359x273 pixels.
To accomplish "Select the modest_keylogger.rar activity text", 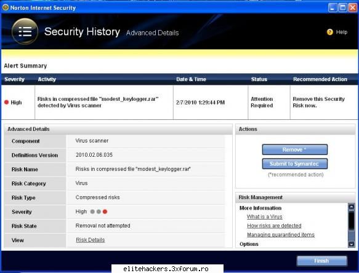I will (x=98, y=102).
